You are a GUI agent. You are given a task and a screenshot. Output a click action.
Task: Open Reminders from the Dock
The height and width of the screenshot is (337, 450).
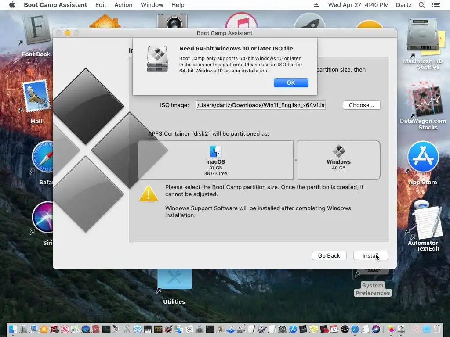(365, 330)
